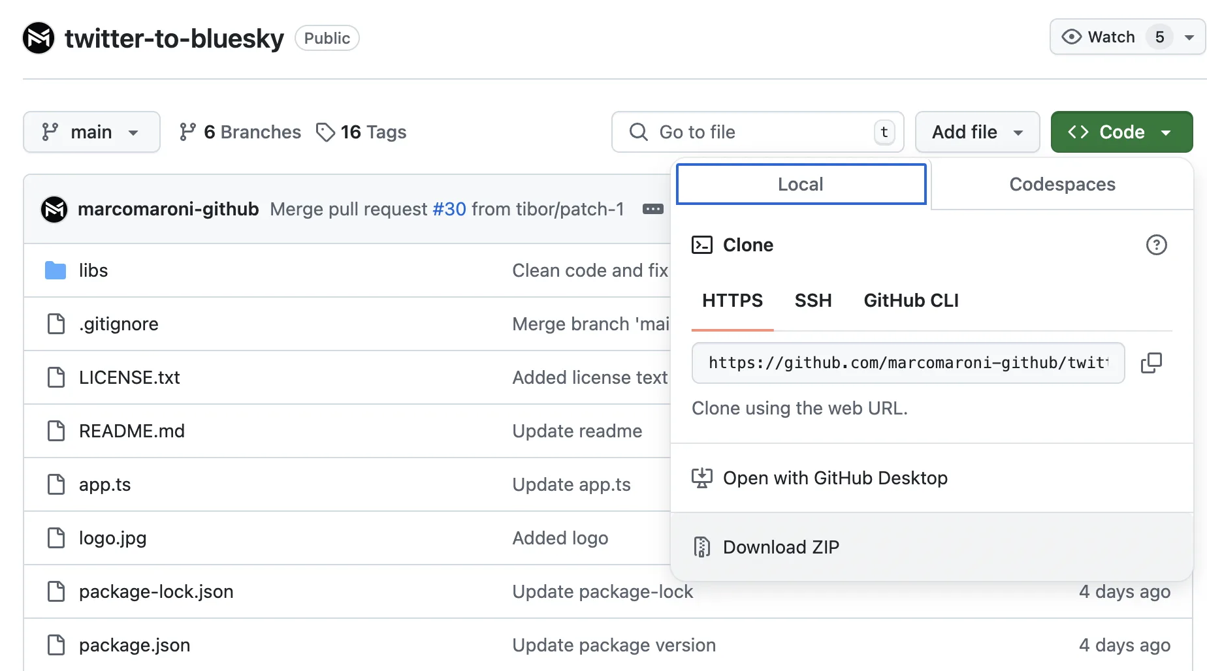Click the file icon beside .gitignore
This screenshot has height=671, width=1207.
point(56,324)
